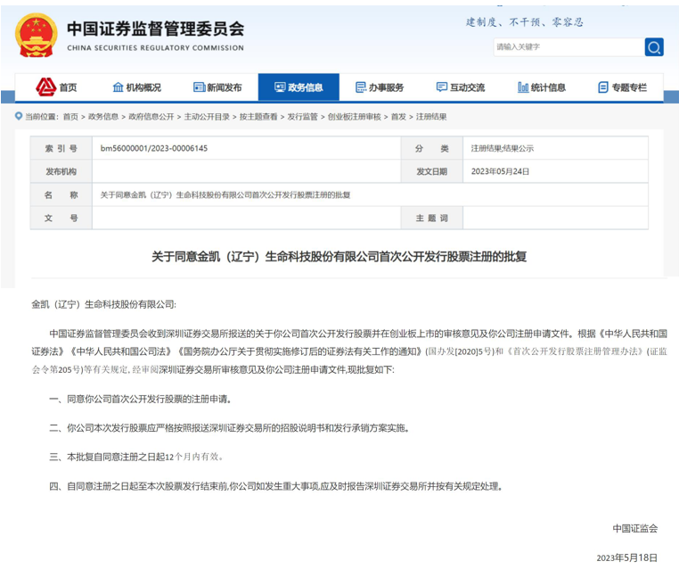Click the blue search magnifier button
Screen dimensions: 679x578
pyautogui.click(x=654, y=47)
